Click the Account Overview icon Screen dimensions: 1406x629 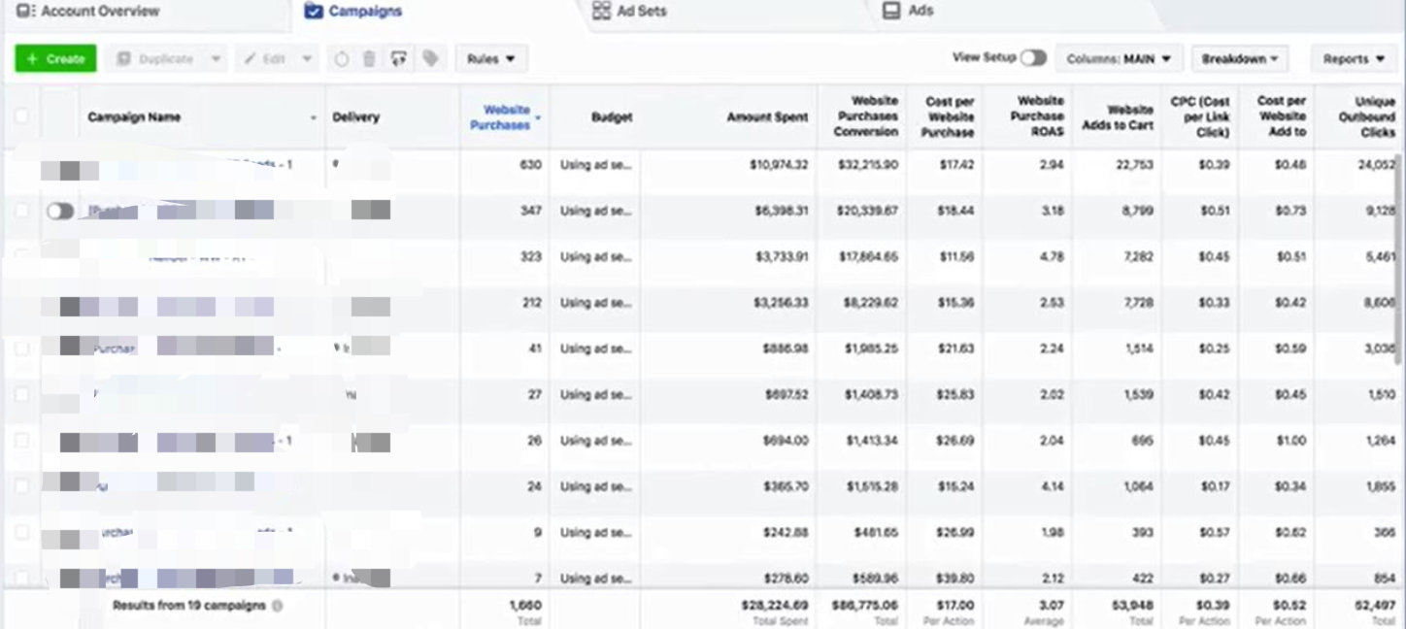tap(25, 12)
